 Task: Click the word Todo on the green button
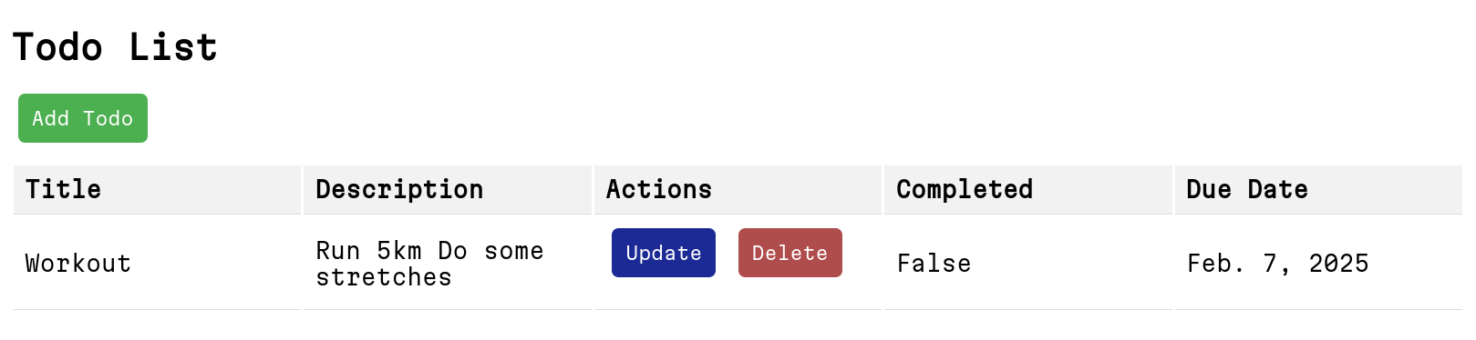point(108,118)
